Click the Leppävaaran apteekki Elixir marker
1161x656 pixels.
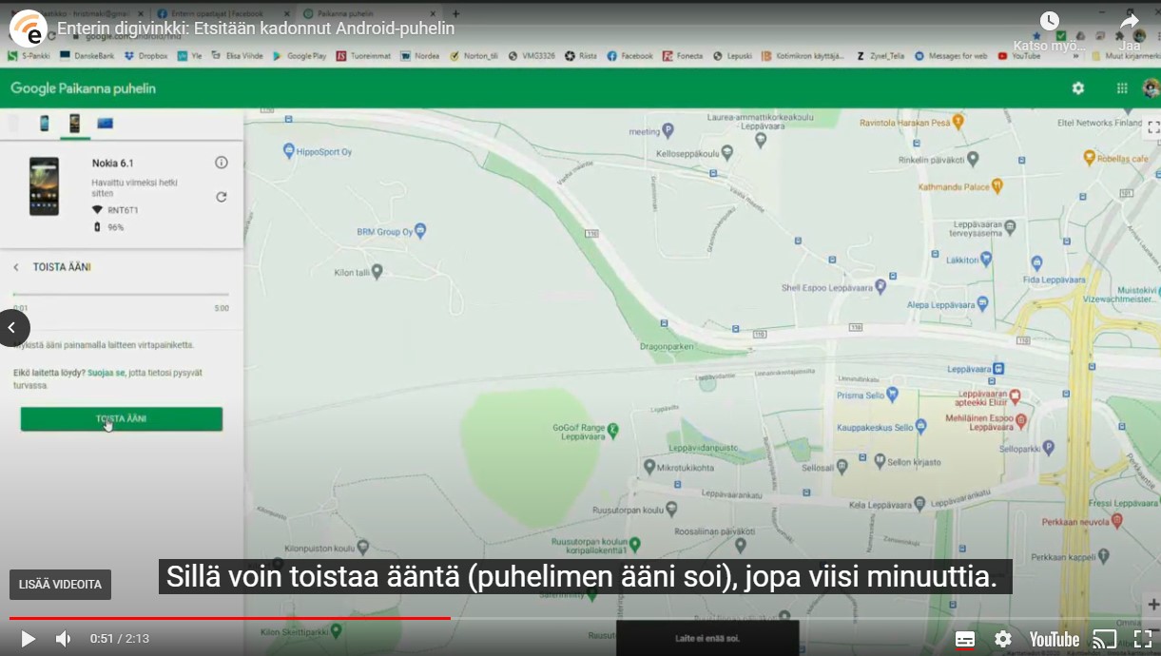point(1015,396)
